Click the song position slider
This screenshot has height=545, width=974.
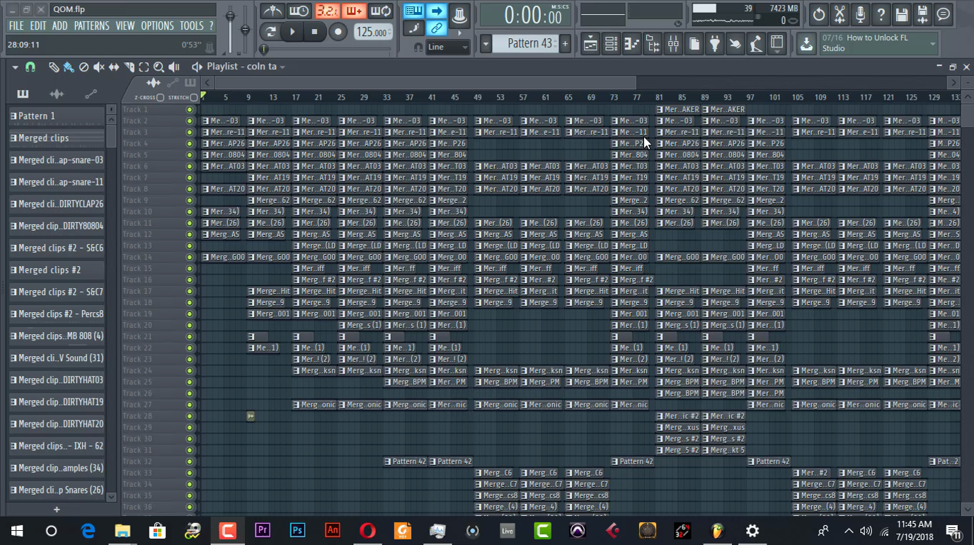(x=326, y=49)
